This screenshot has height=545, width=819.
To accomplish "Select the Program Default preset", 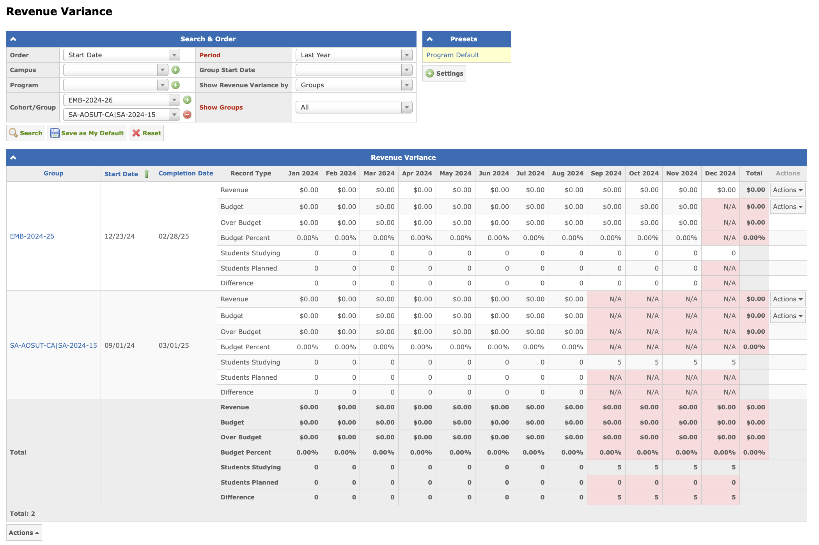I will [x=452, y=55].
